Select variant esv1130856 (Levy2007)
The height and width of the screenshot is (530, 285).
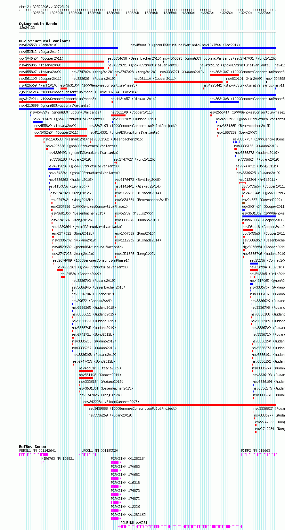point(69,186)
